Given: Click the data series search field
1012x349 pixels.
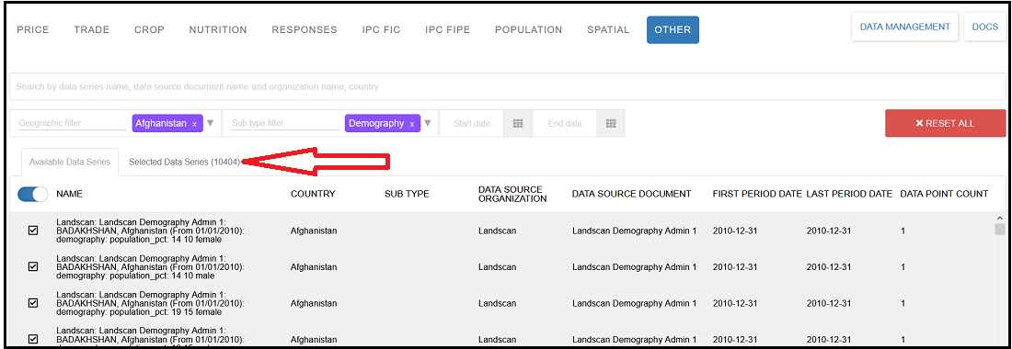Looking at the screenshot, I should click(507, 86).
